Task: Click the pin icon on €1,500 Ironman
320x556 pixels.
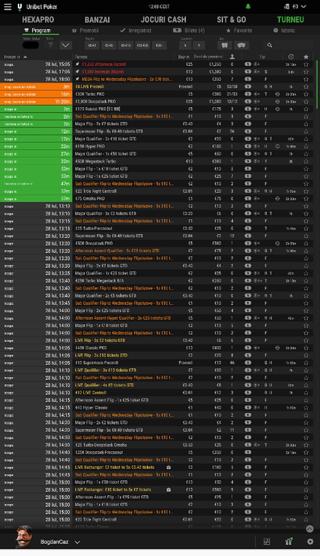Action: 78,72
